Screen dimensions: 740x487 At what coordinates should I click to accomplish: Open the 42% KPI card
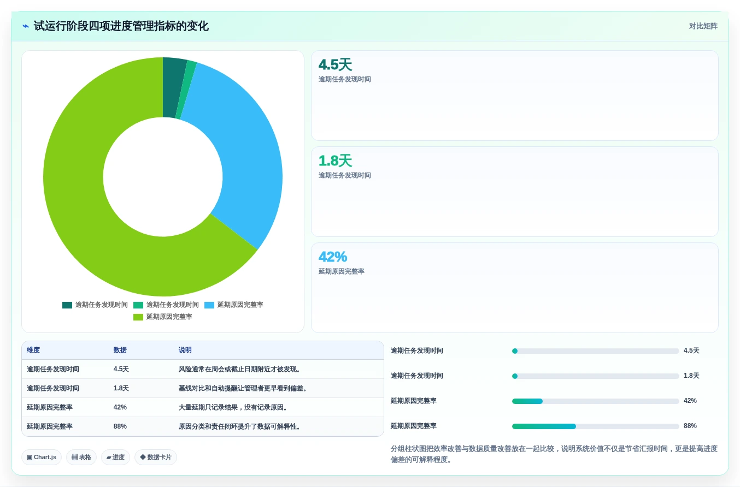tap(515, 288)
